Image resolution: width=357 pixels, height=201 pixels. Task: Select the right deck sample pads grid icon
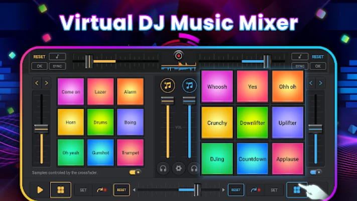[x=296, y=190]
